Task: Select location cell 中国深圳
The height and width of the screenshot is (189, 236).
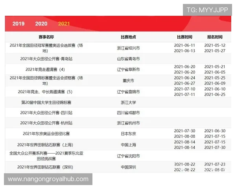Action: click(x=128, y=167)
